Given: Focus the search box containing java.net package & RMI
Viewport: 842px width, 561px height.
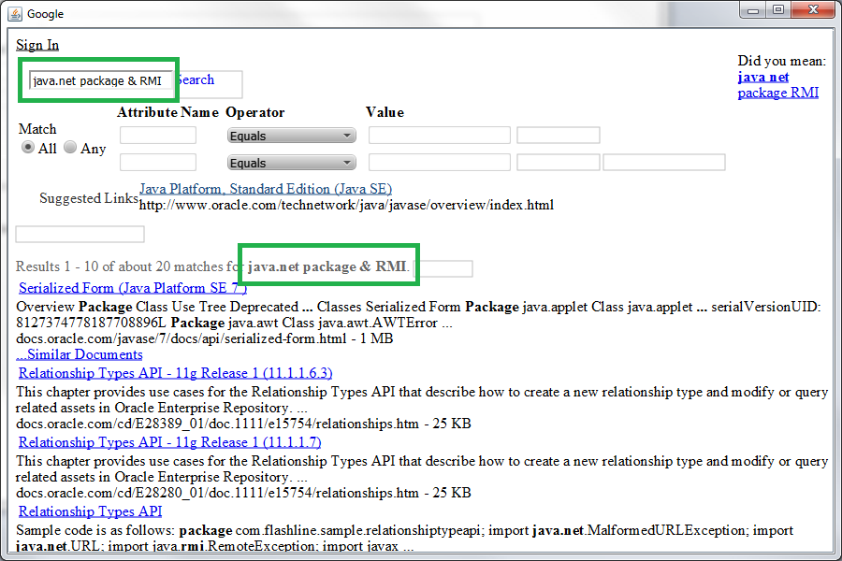Looking at the screenshot, I should tap(100, 80).
